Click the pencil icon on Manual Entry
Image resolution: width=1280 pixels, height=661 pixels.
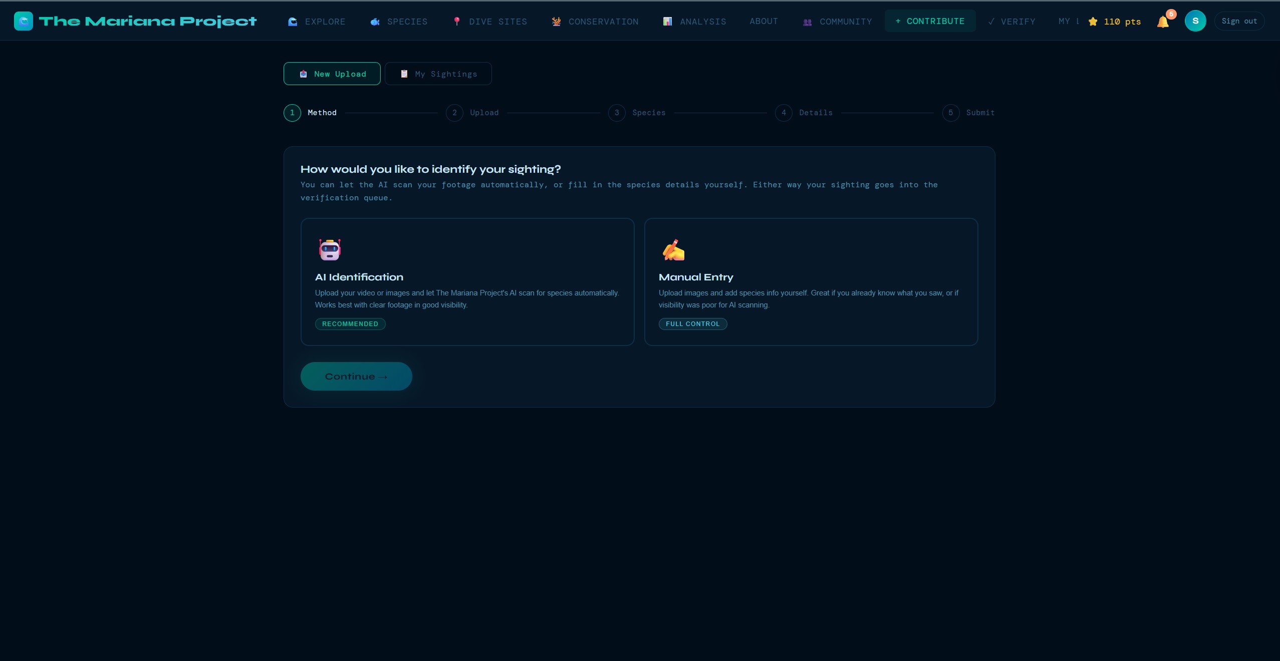673,249
